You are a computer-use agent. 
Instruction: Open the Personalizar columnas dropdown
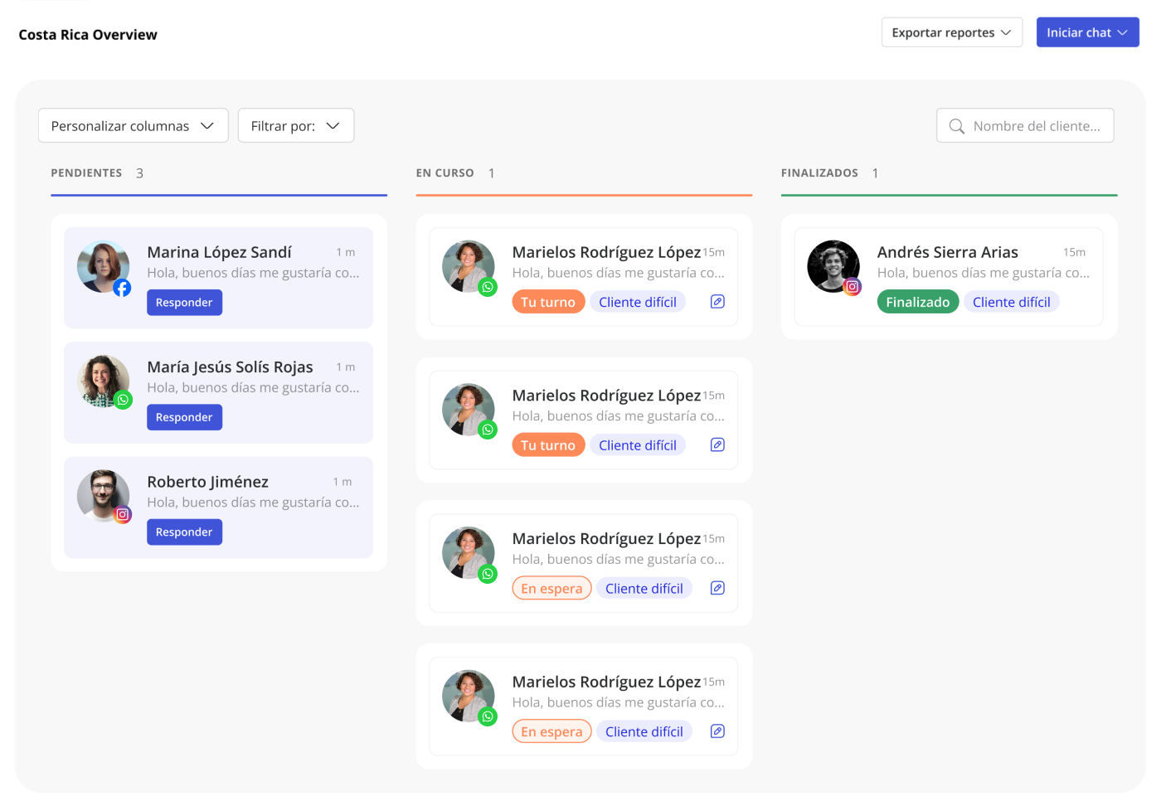click(x=133, y=126)
